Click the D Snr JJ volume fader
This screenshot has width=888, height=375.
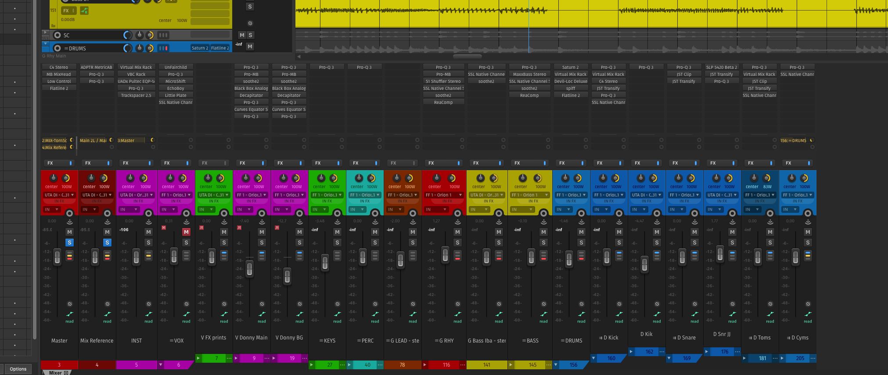pos(720,254)
